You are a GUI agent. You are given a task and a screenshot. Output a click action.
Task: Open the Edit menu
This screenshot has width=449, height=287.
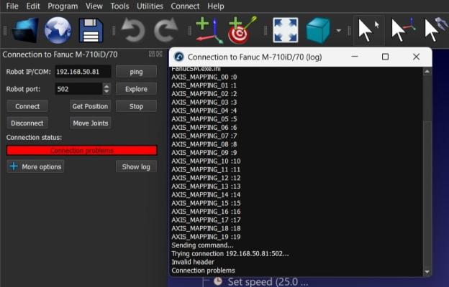[x=33, y=6]
